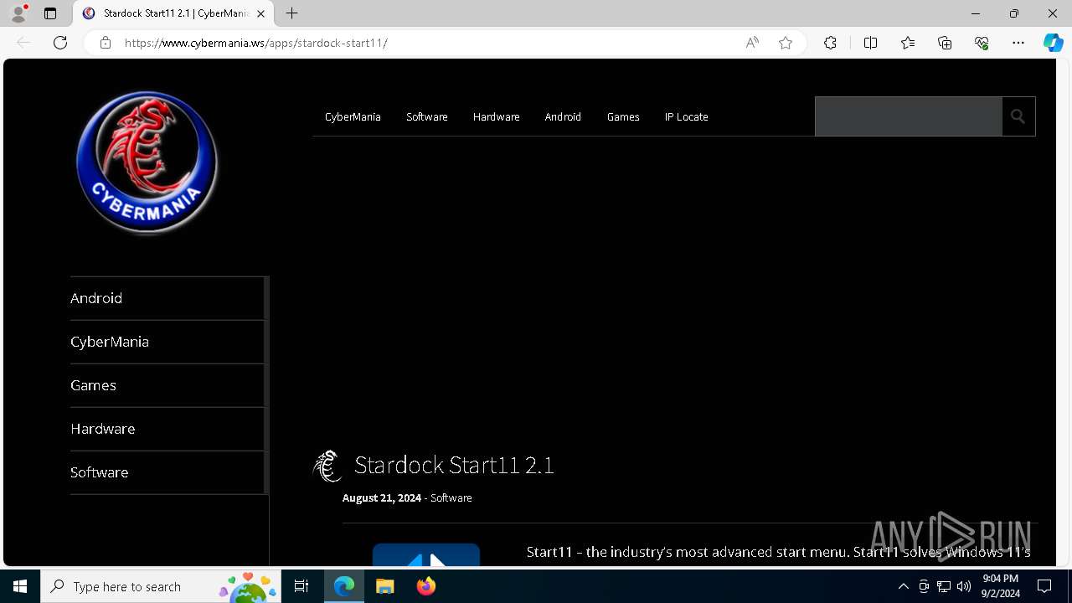The width and height of the screenshot is (1072, 603).
Task: Click the Windows taskbar search box
Action: pyautogui.click(x=162, y=586)
